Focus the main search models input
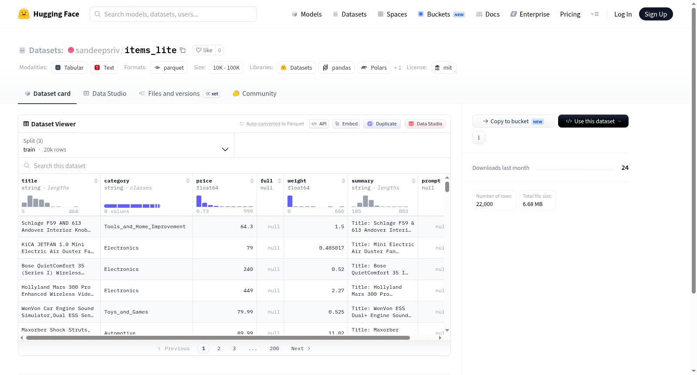 [173, 14]
